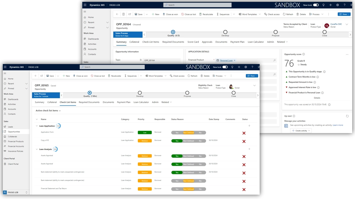The height and width of the screenshot is (199, 355).
Task: Open Word Templates in front window toolbar
Action: pos(154,76)
